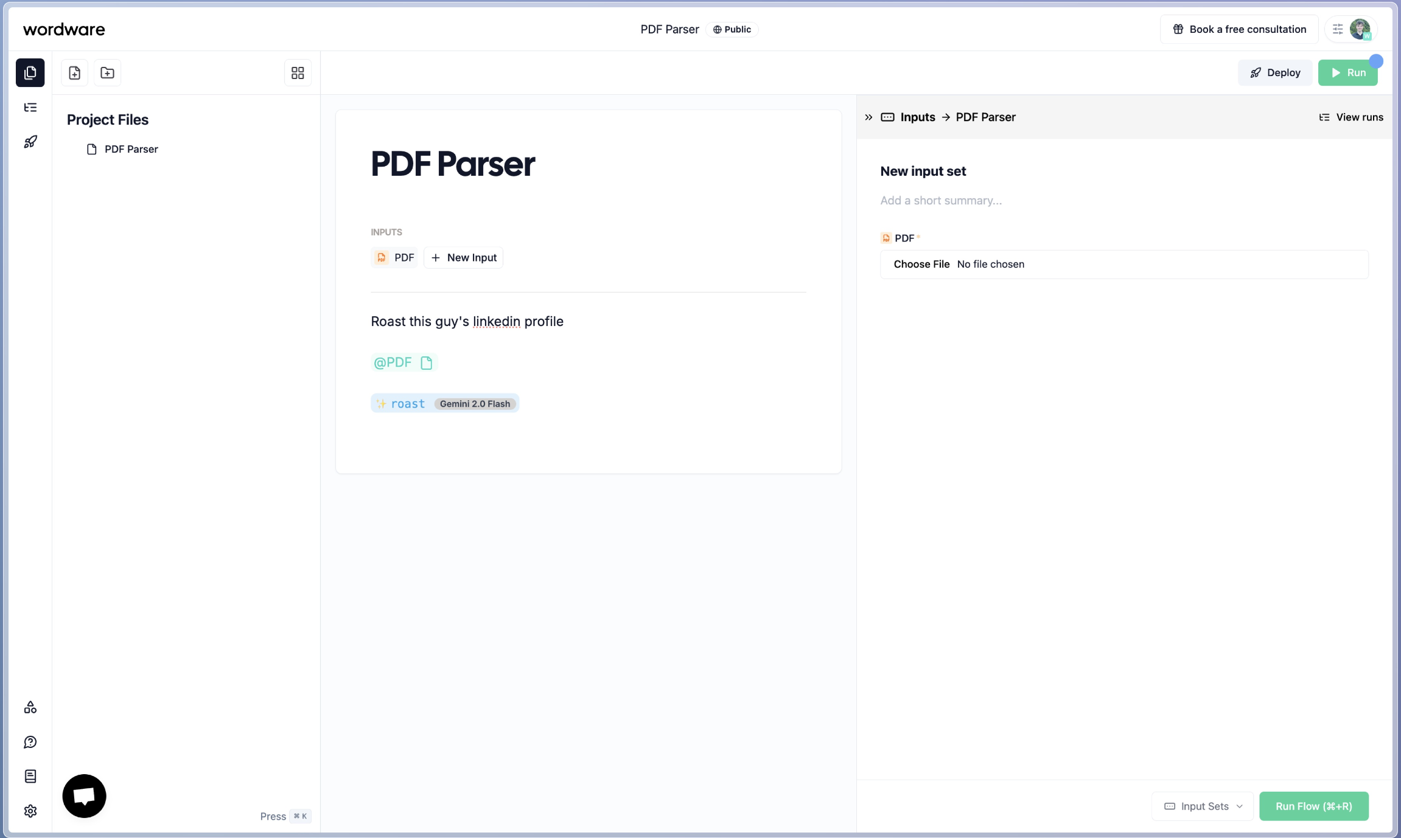
Task: Click Book a free consultation
Action: point(1238,29)
